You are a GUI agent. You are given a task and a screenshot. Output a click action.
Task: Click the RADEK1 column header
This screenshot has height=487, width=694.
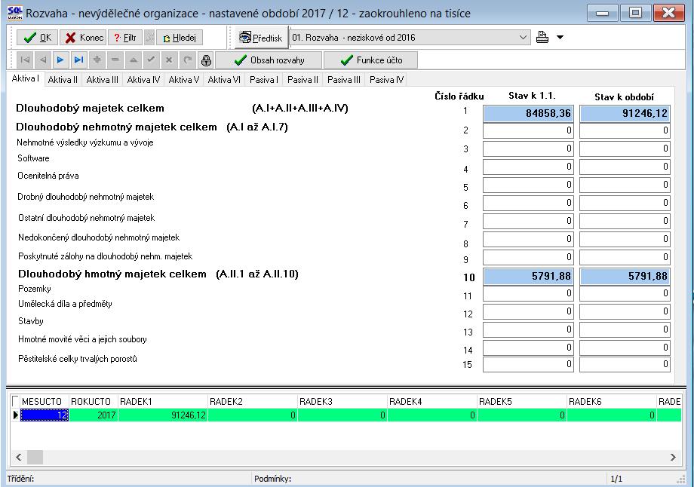163,402
